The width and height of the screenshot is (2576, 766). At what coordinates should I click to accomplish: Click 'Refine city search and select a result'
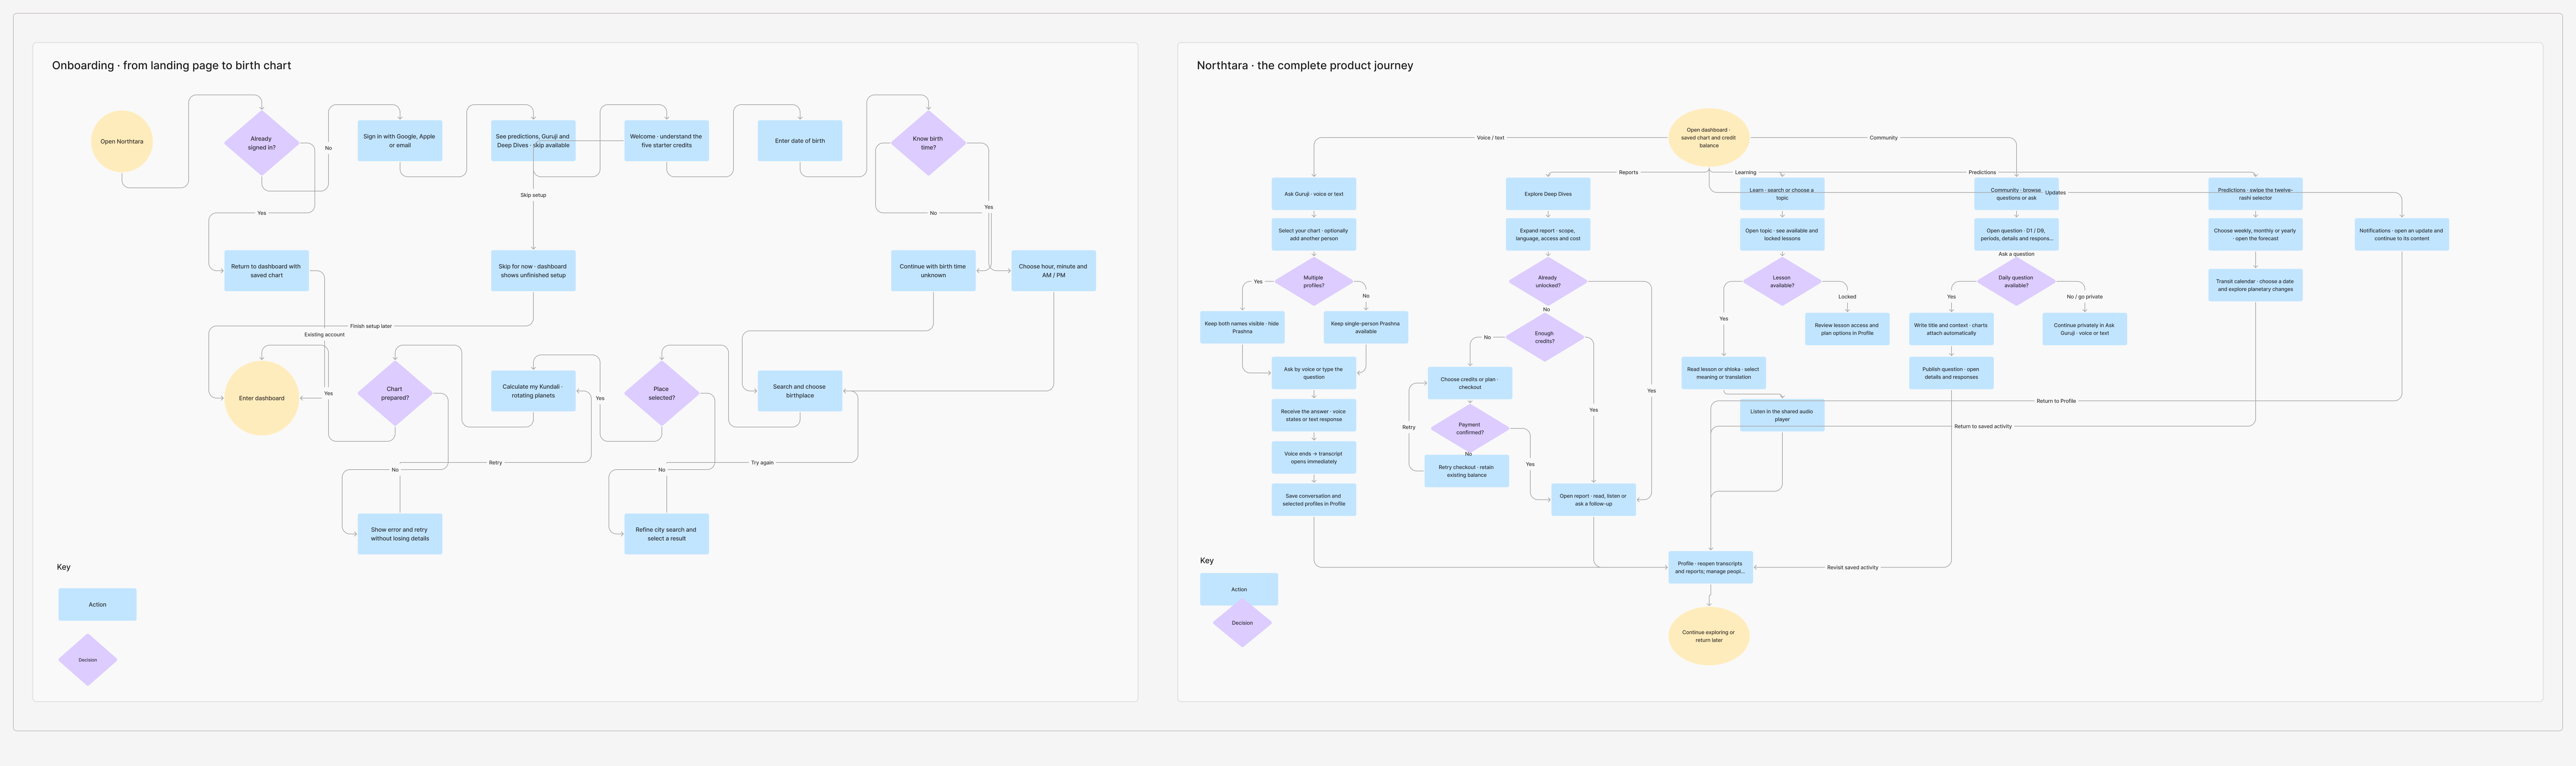click(667, 534)
